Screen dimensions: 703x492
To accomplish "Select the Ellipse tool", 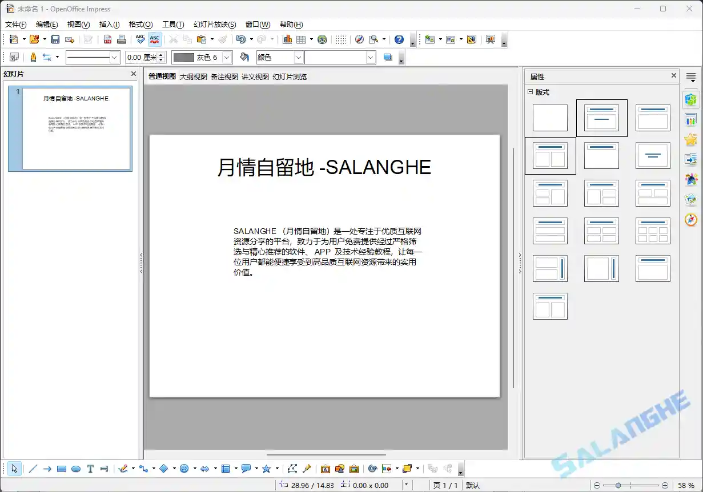I will [75, 468].
